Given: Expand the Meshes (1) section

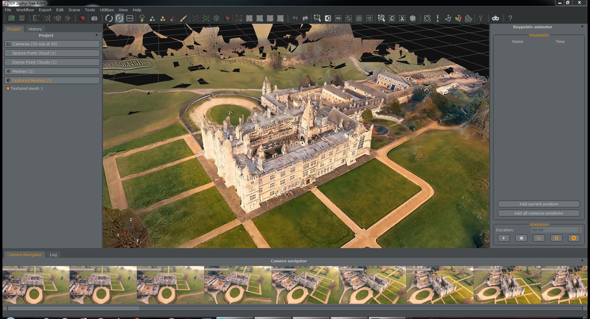Looking at the screenshot, I should pyautogui.click(x=52, y=71).
